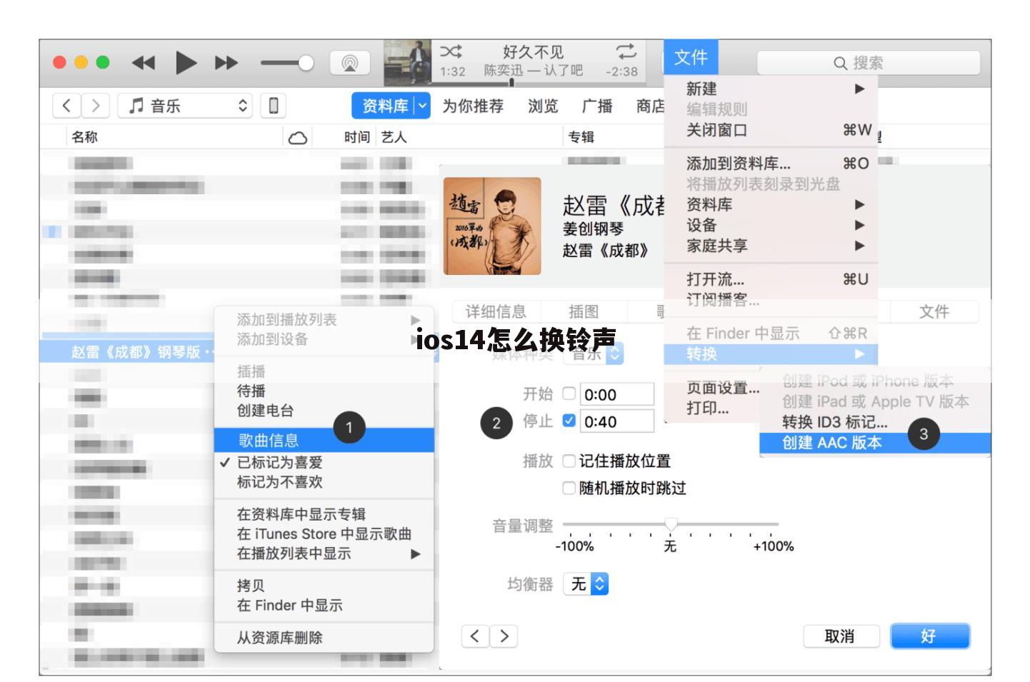The width and height of the screenshot is (1030, 682).
Task: Choose 在 Finder 中显示 in context menu
Action: coord(324,606)
